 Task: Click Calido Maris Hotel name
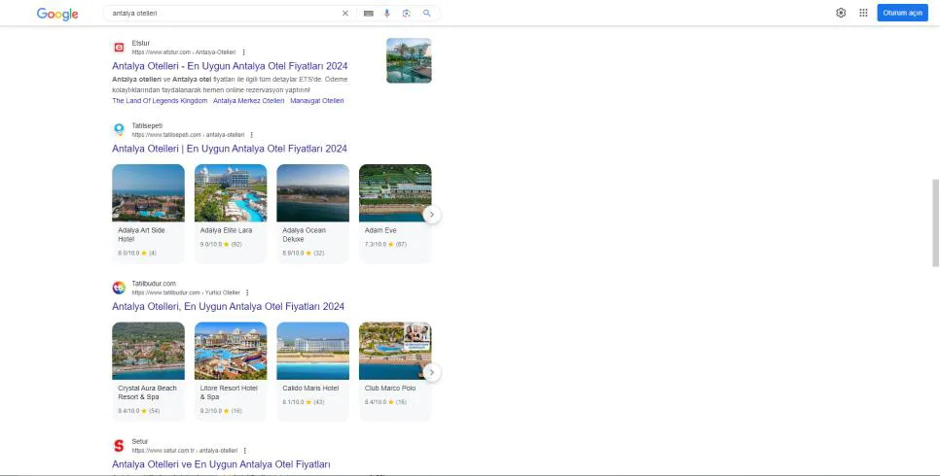pyautogui.click(x=310, y=388)
